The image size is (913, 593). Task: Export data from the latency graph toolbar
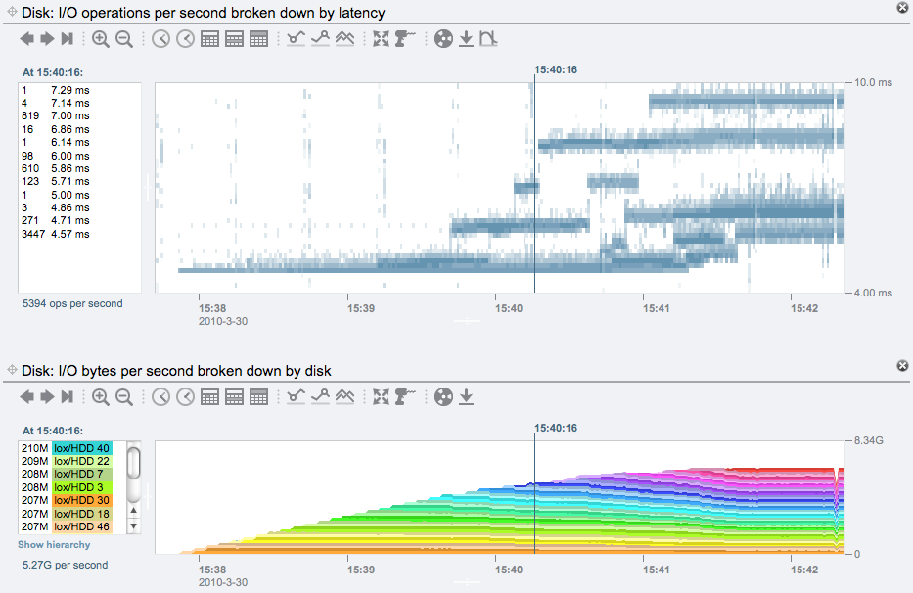tap(467, 39)
